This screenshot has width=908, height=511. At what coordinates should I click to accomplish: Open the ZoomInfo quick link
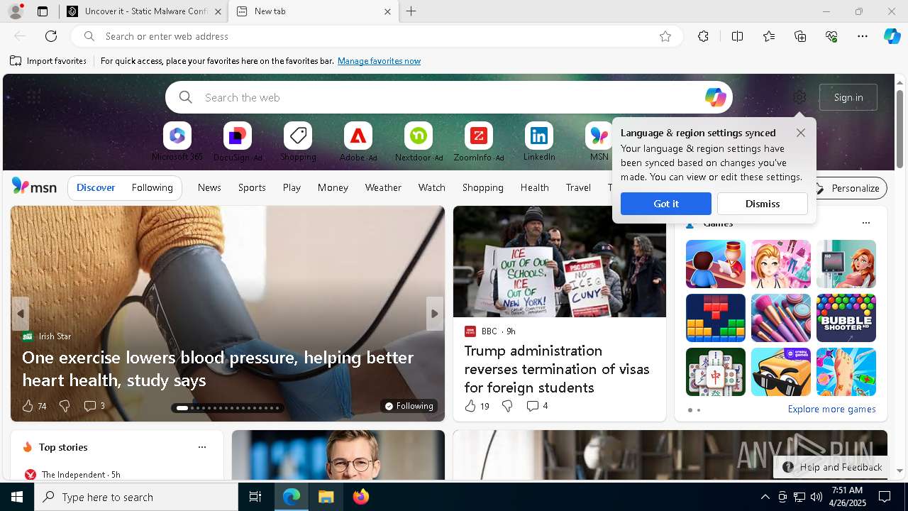pyautogui.click(x=479, y=141)
